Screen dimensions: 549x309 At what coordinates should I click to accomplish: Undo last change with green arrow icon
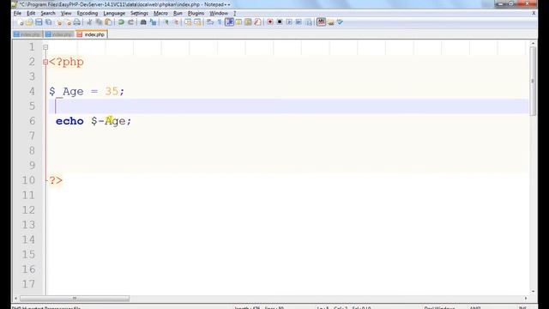click(x=121, y=22)
